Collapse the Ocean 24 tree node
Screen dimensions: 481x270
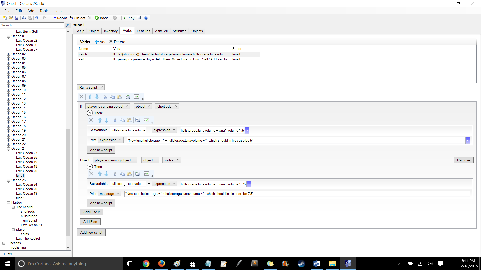click(x=8, y=149)
